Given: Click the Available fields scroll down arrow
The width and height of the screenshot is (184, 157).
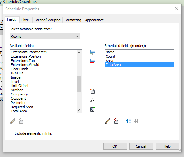Looking at the screenshot, I should pos(79,110).
